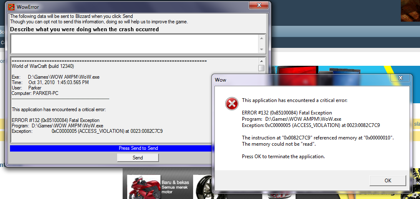The image size is (420, 199).
Task: Click the crash description text box
Action: [134, 44]
